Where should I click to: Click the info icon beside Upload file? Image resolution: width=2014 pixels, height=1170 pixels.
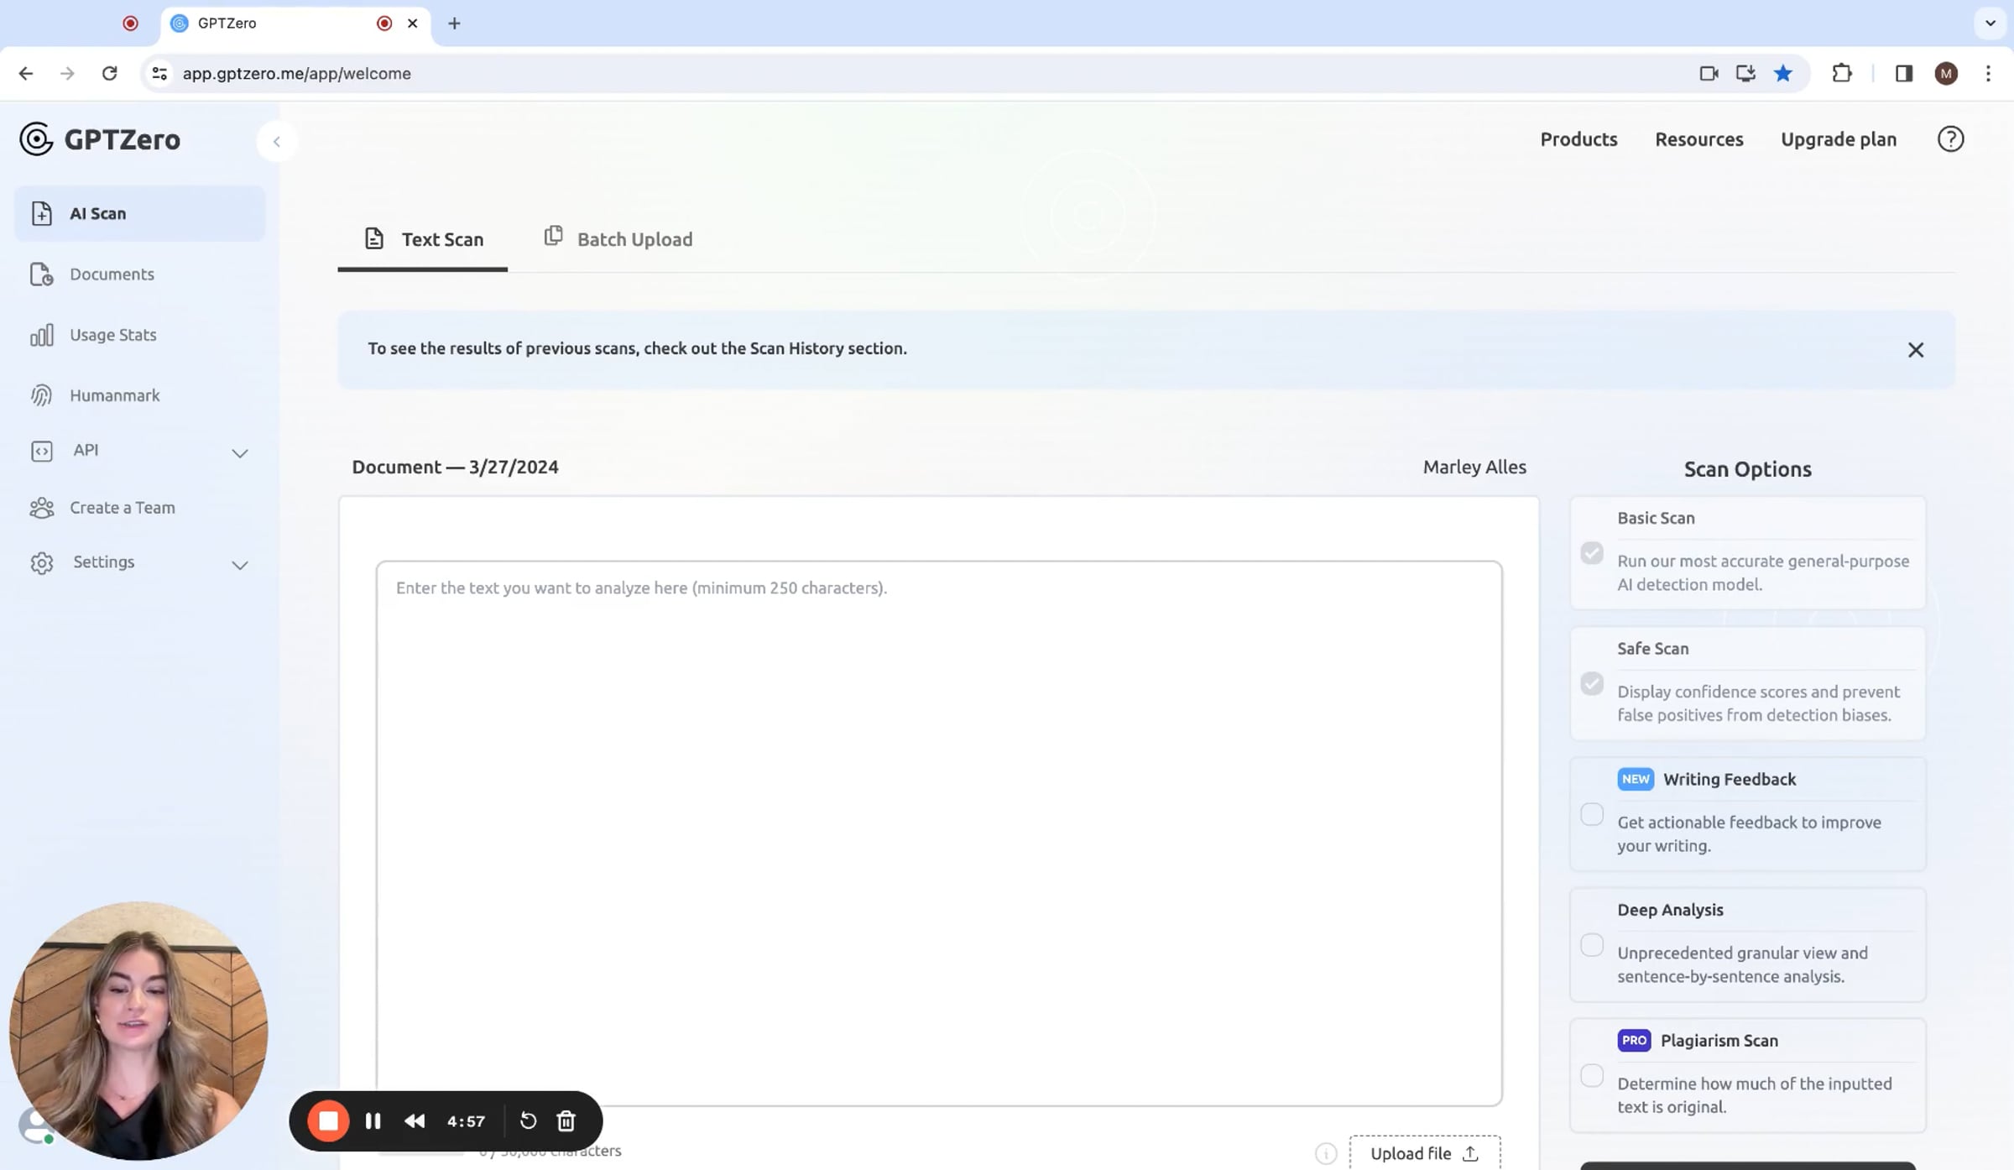[x=1326, y=1154]
